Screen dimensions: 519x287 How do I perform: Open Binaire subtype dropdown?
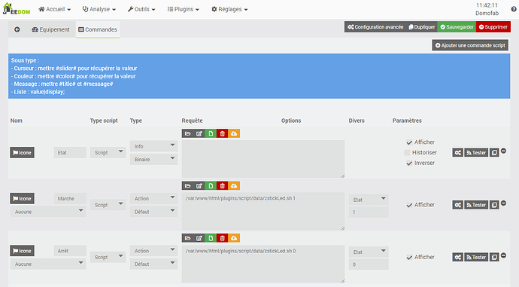coord(154,160)
